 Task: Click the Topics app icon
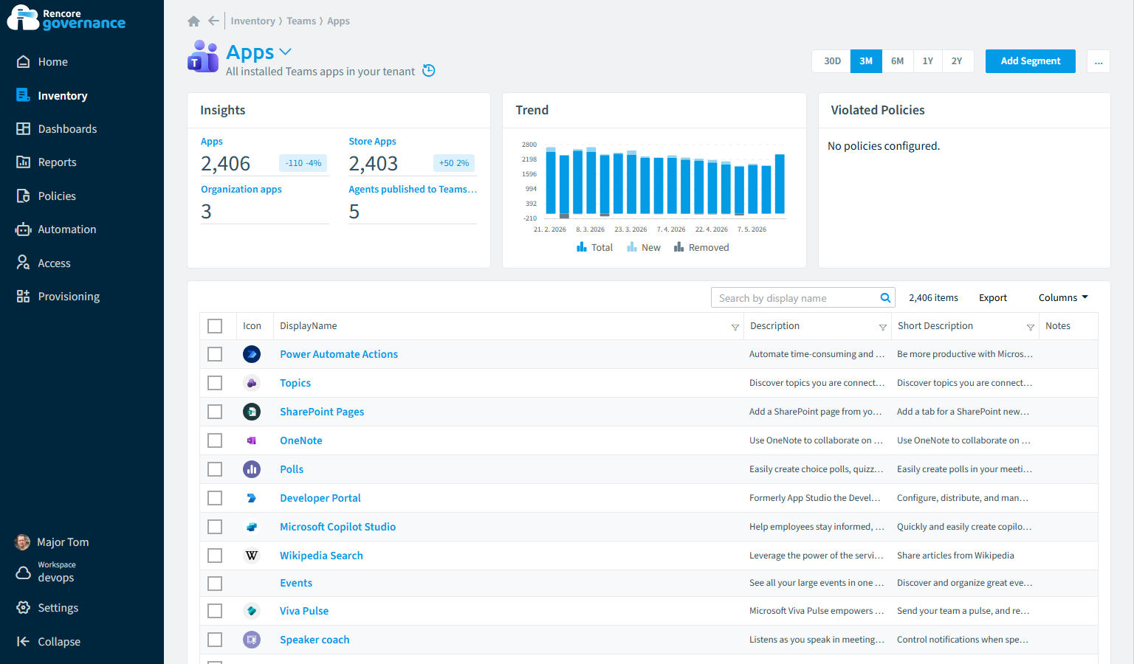coord(252,383)
